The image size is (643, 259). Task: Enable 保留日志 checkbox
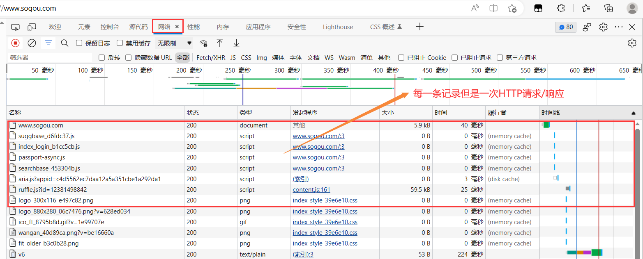click(x=79, y=43)
